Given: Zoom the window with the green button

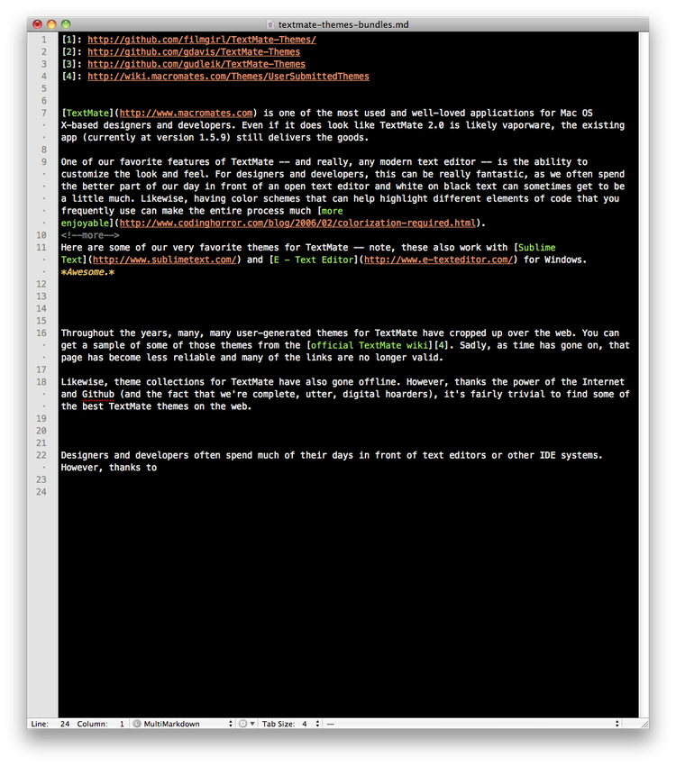Looking at the screenshot, I should (x=67, y=24).
